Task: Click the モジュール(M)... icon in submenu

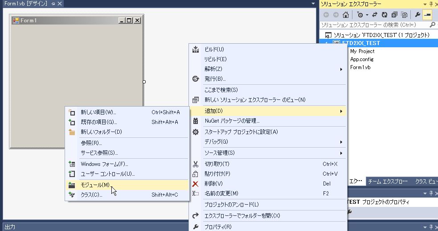Action: [72, 185]
